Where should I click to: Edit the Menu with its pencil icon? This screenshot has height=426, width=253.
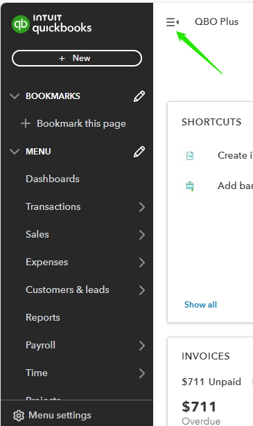click(139, 152)
